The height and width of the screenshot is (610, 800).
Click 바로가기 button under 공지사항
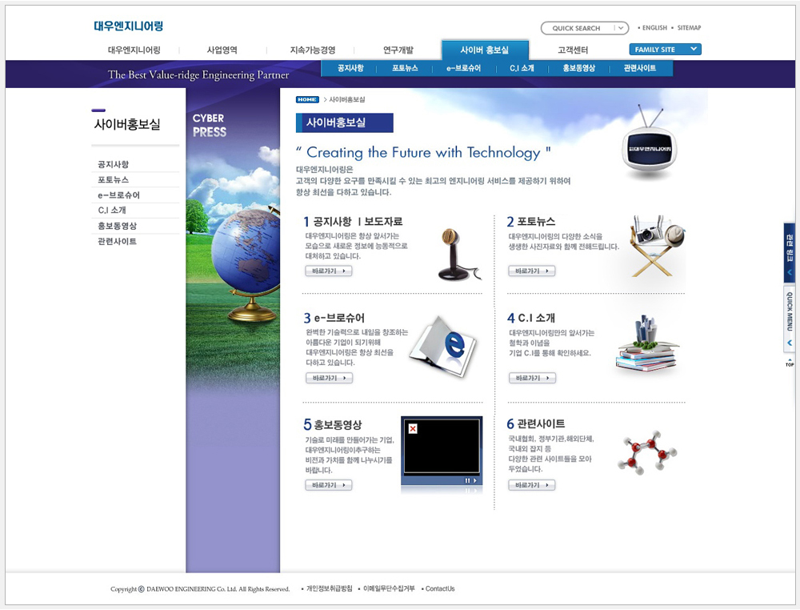click(x=329, y=271)
